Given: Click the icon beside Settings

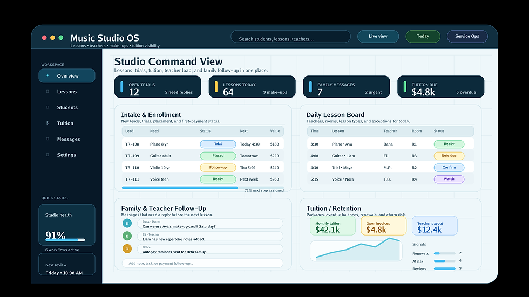Looking at the screenshot, I should click(48, 155).
